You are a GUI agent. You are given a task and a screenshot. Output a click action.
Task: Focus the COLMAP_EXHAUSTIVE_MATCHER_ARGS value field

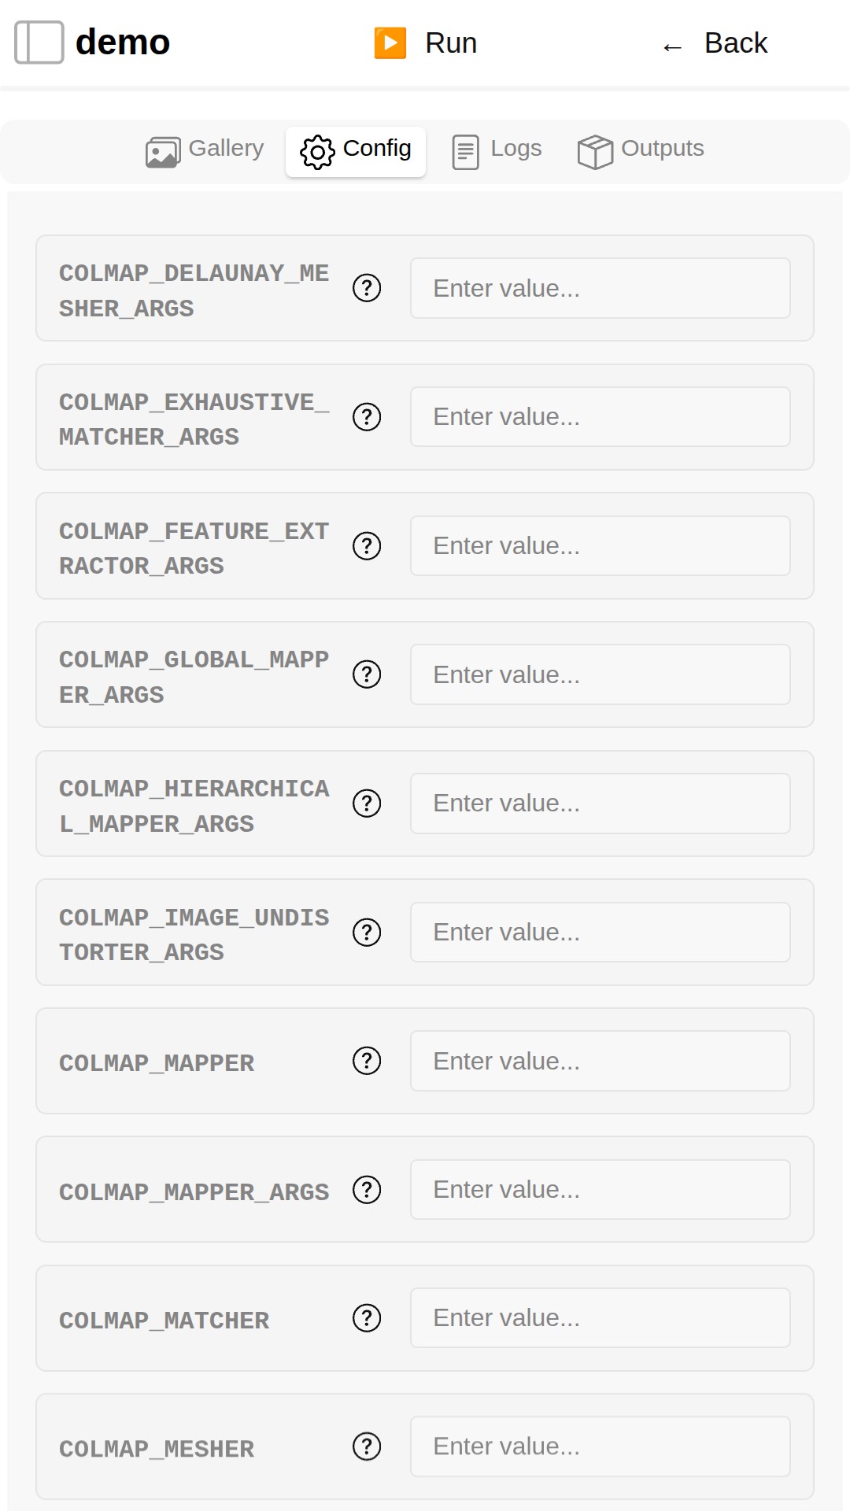coord(601,417)
